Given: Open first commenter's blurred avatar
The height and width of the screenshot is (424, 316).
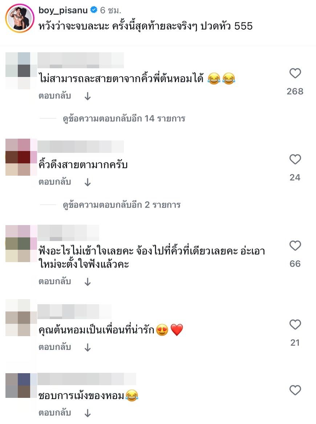Looking at the screenshot, I should tap(21, 70).
